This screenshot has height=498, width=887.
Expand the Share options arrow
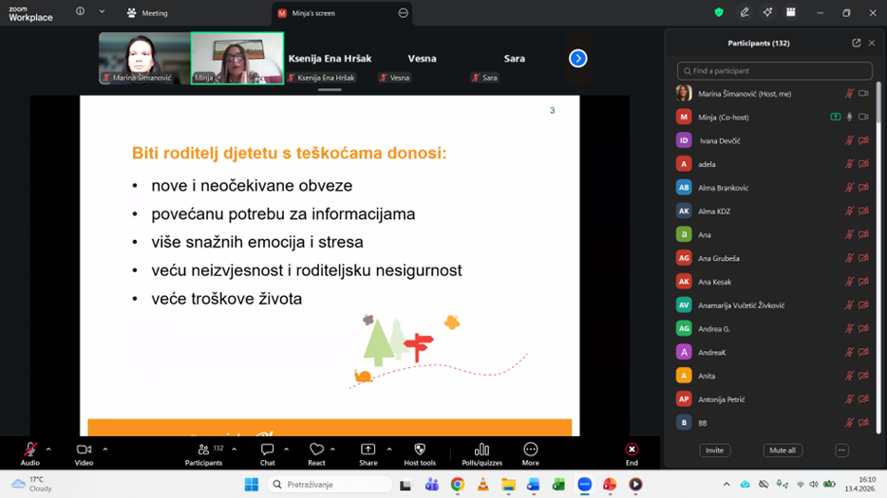point(388,450)
